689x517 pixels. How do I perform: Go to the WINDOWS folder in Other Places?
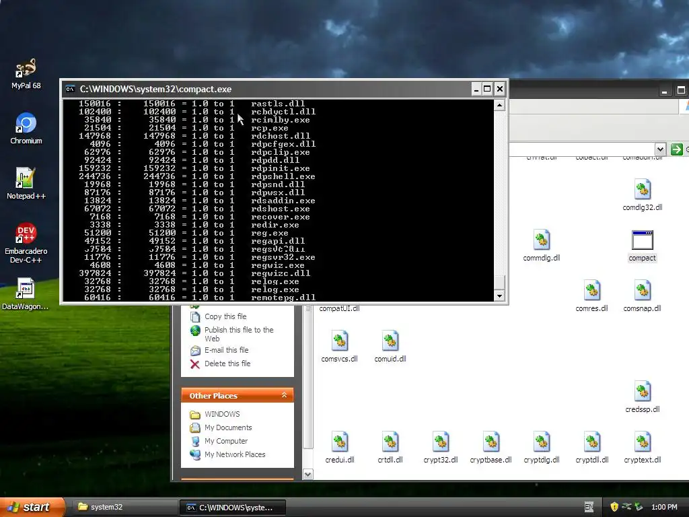coord(222,414)
